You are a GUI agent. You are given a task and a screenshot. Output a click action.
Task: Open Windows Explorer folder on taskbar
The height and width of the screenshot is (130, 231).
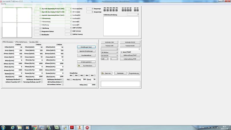click(20, 127)
